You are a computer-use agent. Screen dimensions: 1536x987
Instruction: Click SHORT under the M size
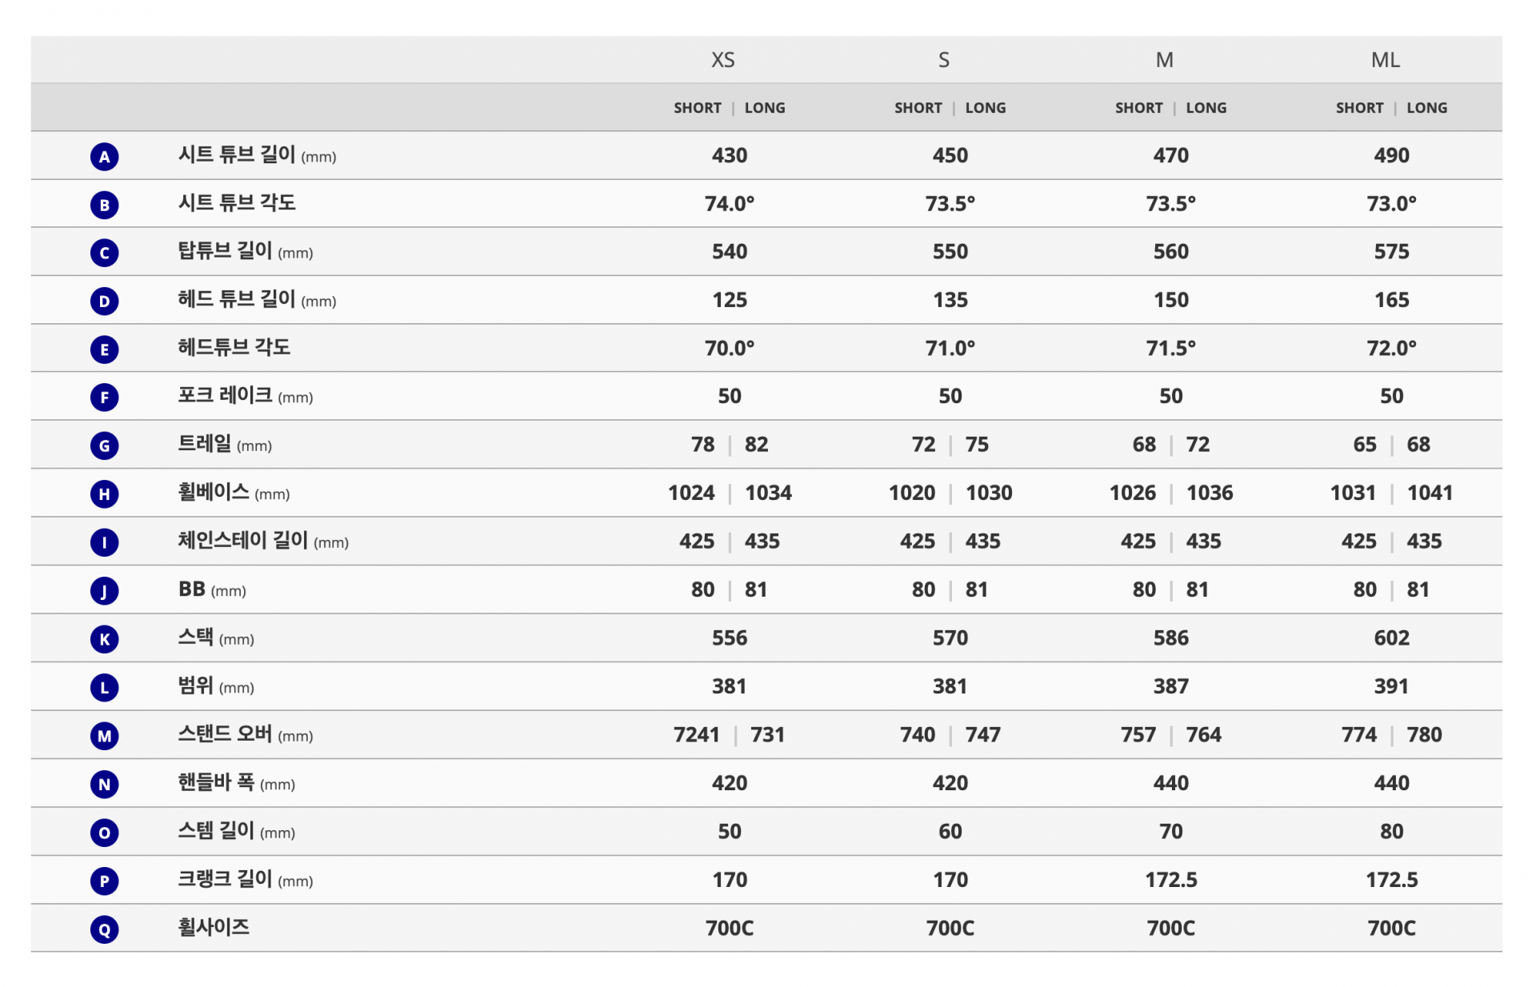point(1139,108)
